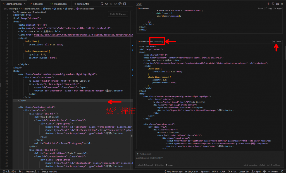Click the script breadcrumb symbol
The width and height of the screenshot is (286, 173).
pyautogui.click(x=69, y=9)
